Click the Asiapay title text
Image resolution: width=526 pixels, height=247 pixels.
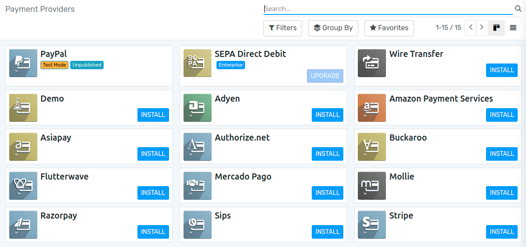(x=56, y=138)
